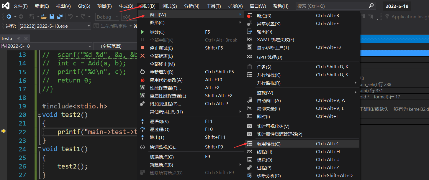Screen dimensions: 429x180
Task: Open 线程(H) threads window item
Action: coord(302,152)
